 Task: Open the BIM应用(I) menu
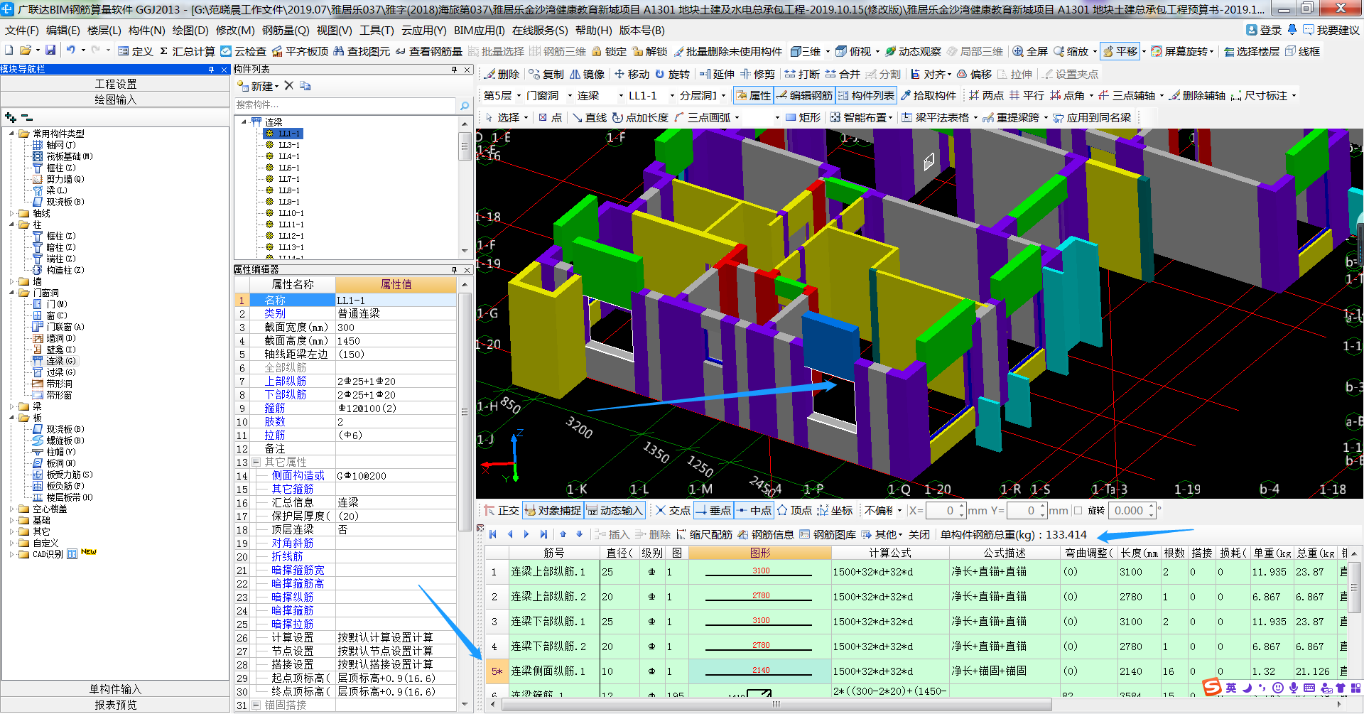480,31
